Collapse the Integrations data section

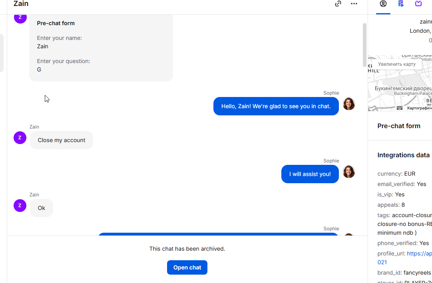403,155
